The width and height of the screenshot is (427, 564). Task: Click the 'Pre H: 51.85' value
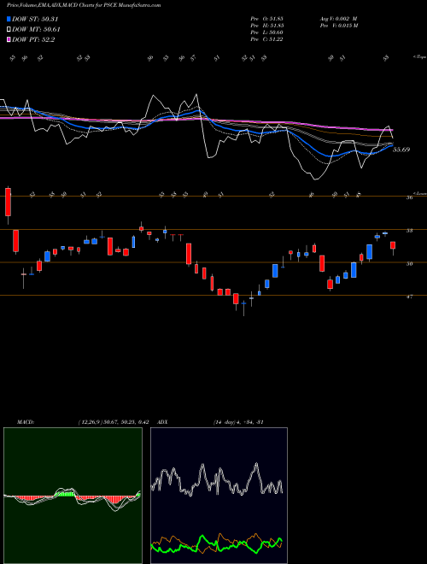click(267, 25)
